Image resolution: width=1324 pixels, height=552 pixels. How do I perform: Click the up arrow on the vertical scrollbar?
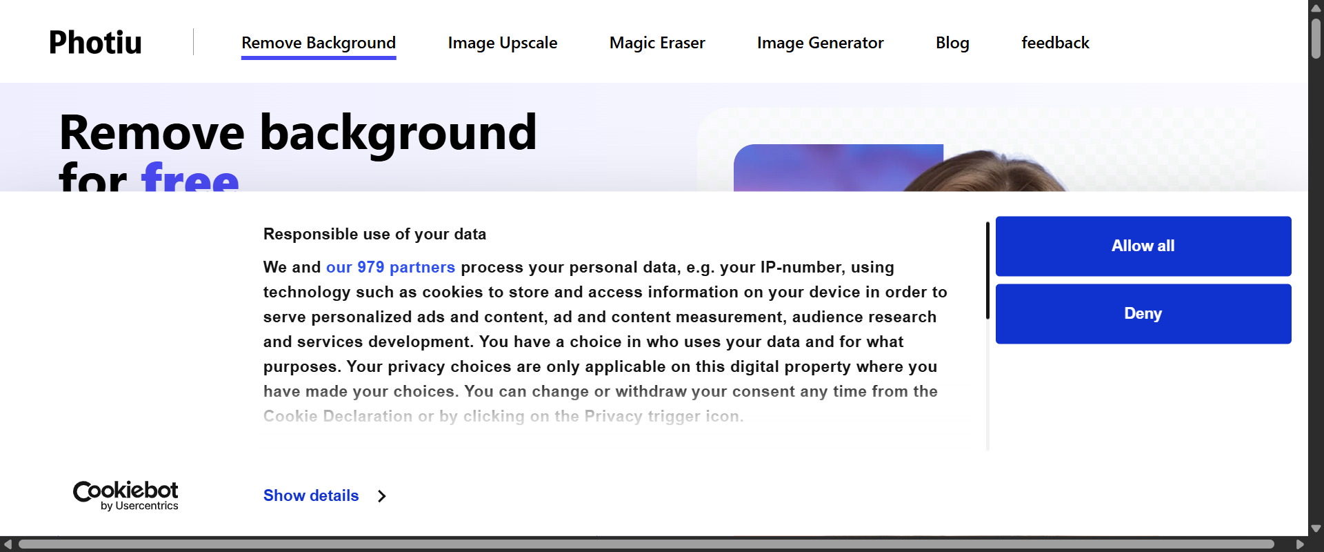[x=1316, y=7]
